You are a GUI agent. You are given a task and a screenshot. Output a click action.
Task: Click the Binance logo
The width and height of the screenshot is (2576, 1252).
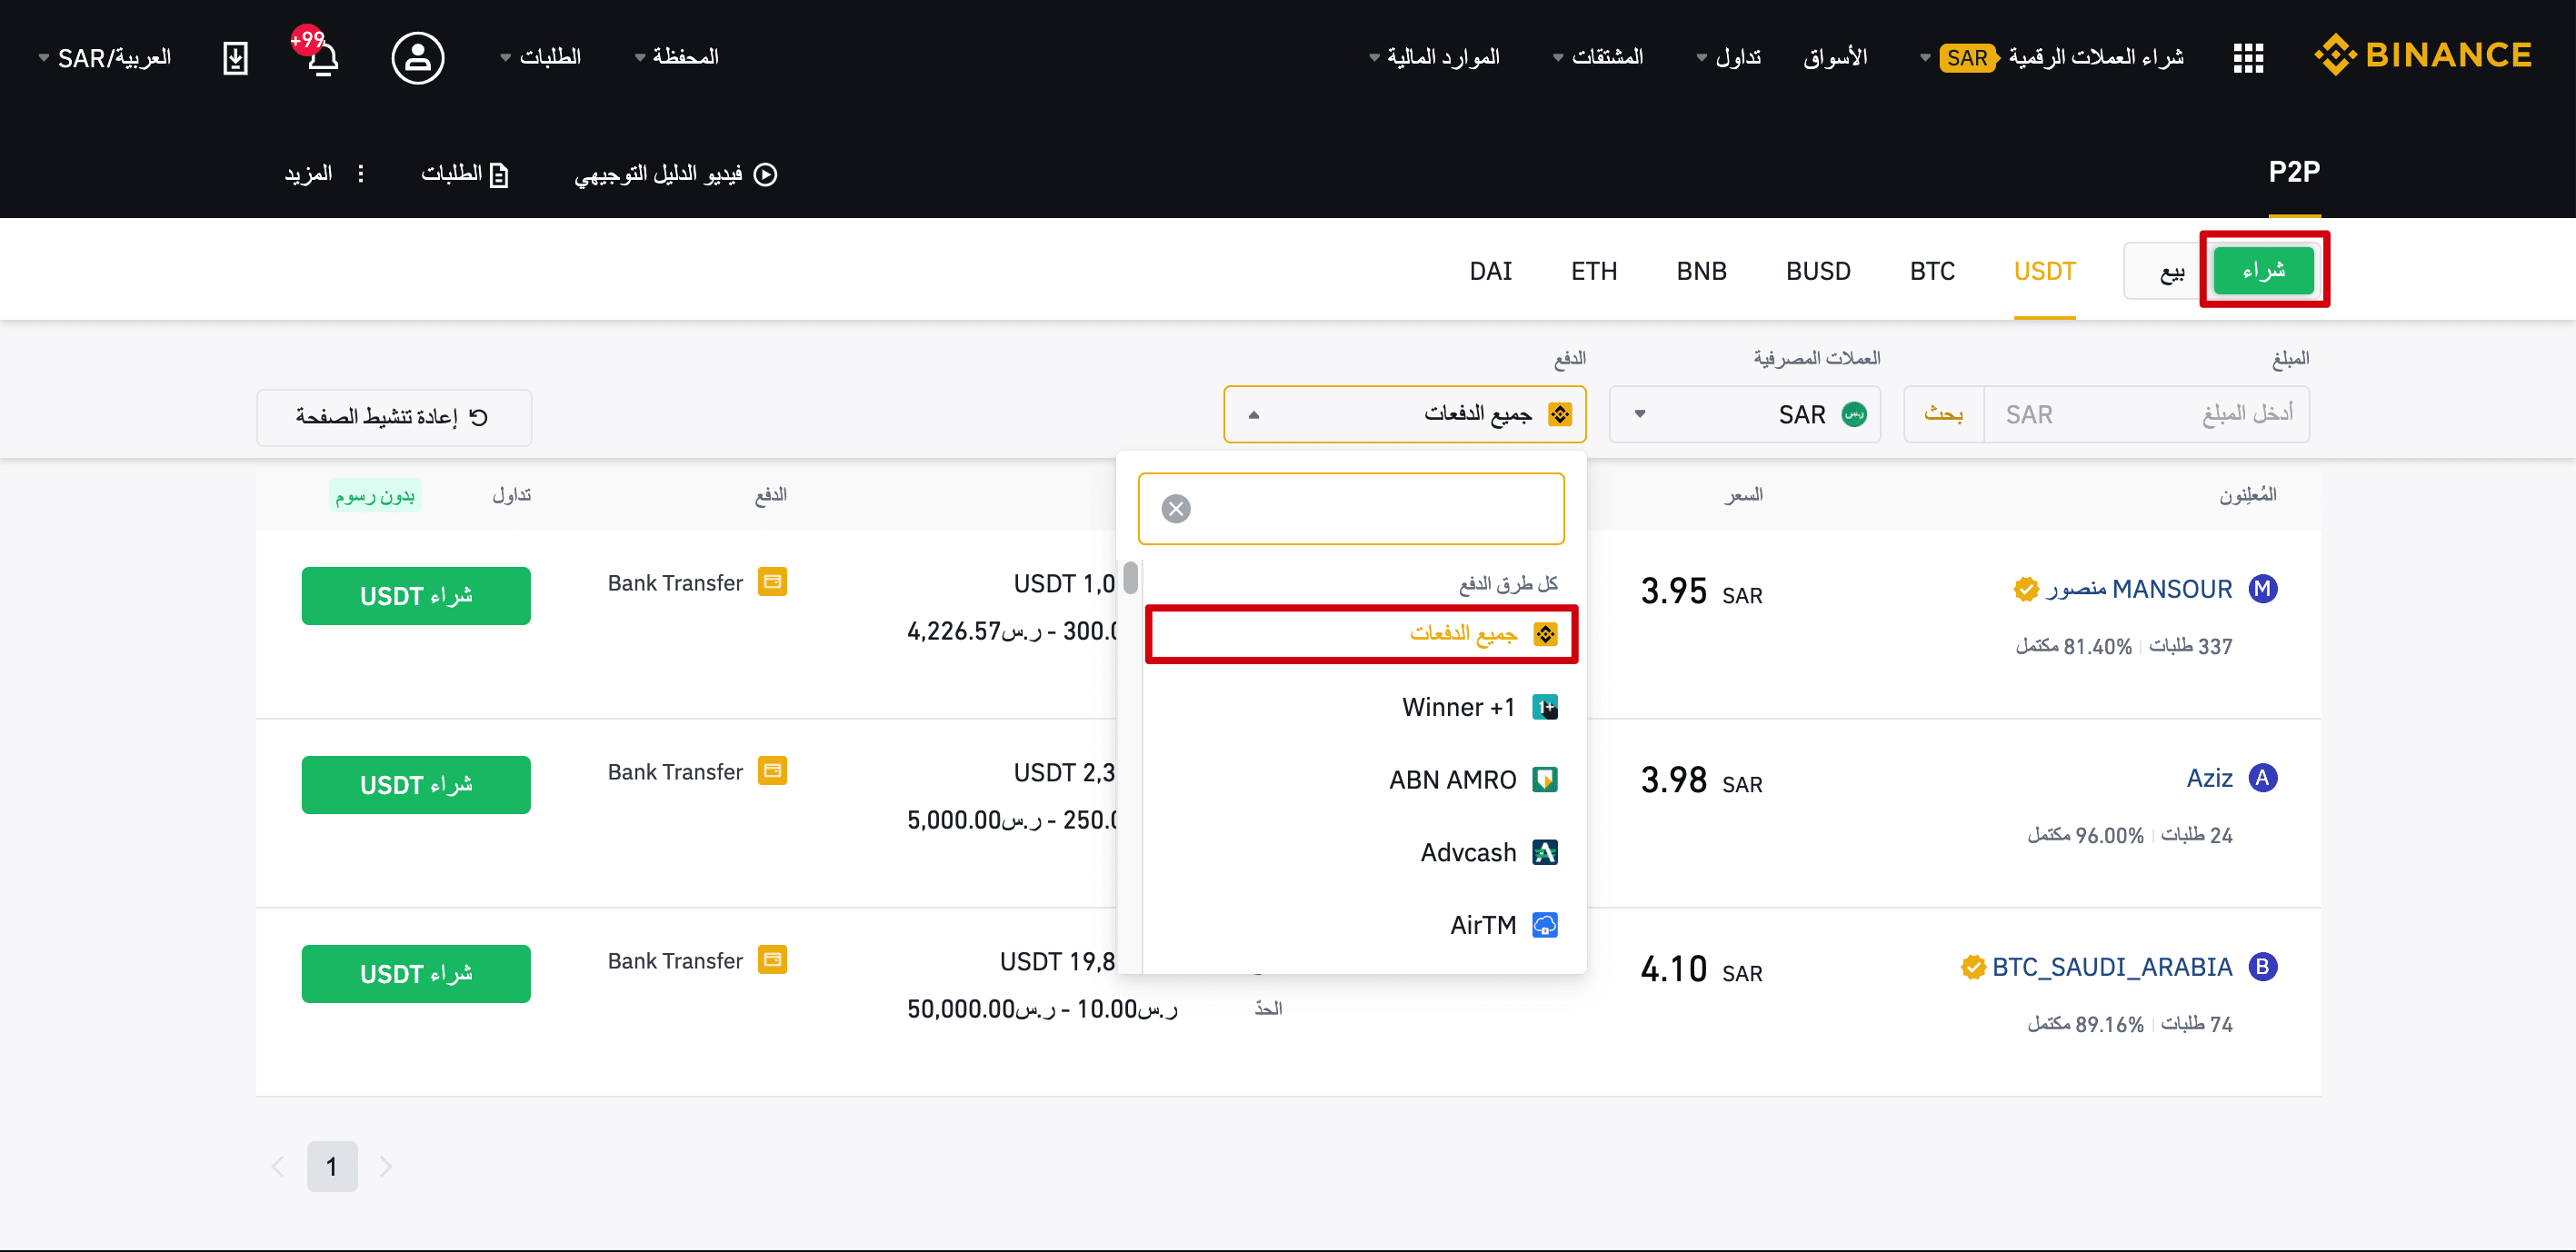(2422, 55)
